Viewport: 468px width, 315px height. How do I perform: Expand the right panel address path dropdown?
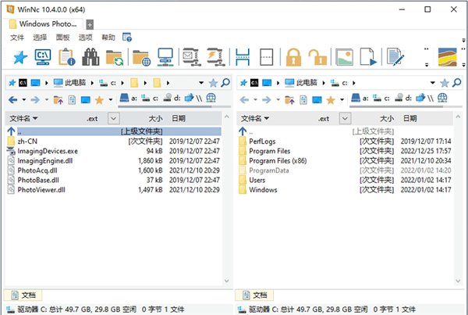[x=432, y=83]
